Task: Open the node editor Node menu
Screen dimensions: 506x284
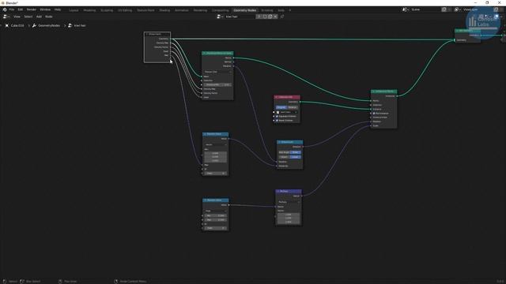Action: tap(49, 17)
